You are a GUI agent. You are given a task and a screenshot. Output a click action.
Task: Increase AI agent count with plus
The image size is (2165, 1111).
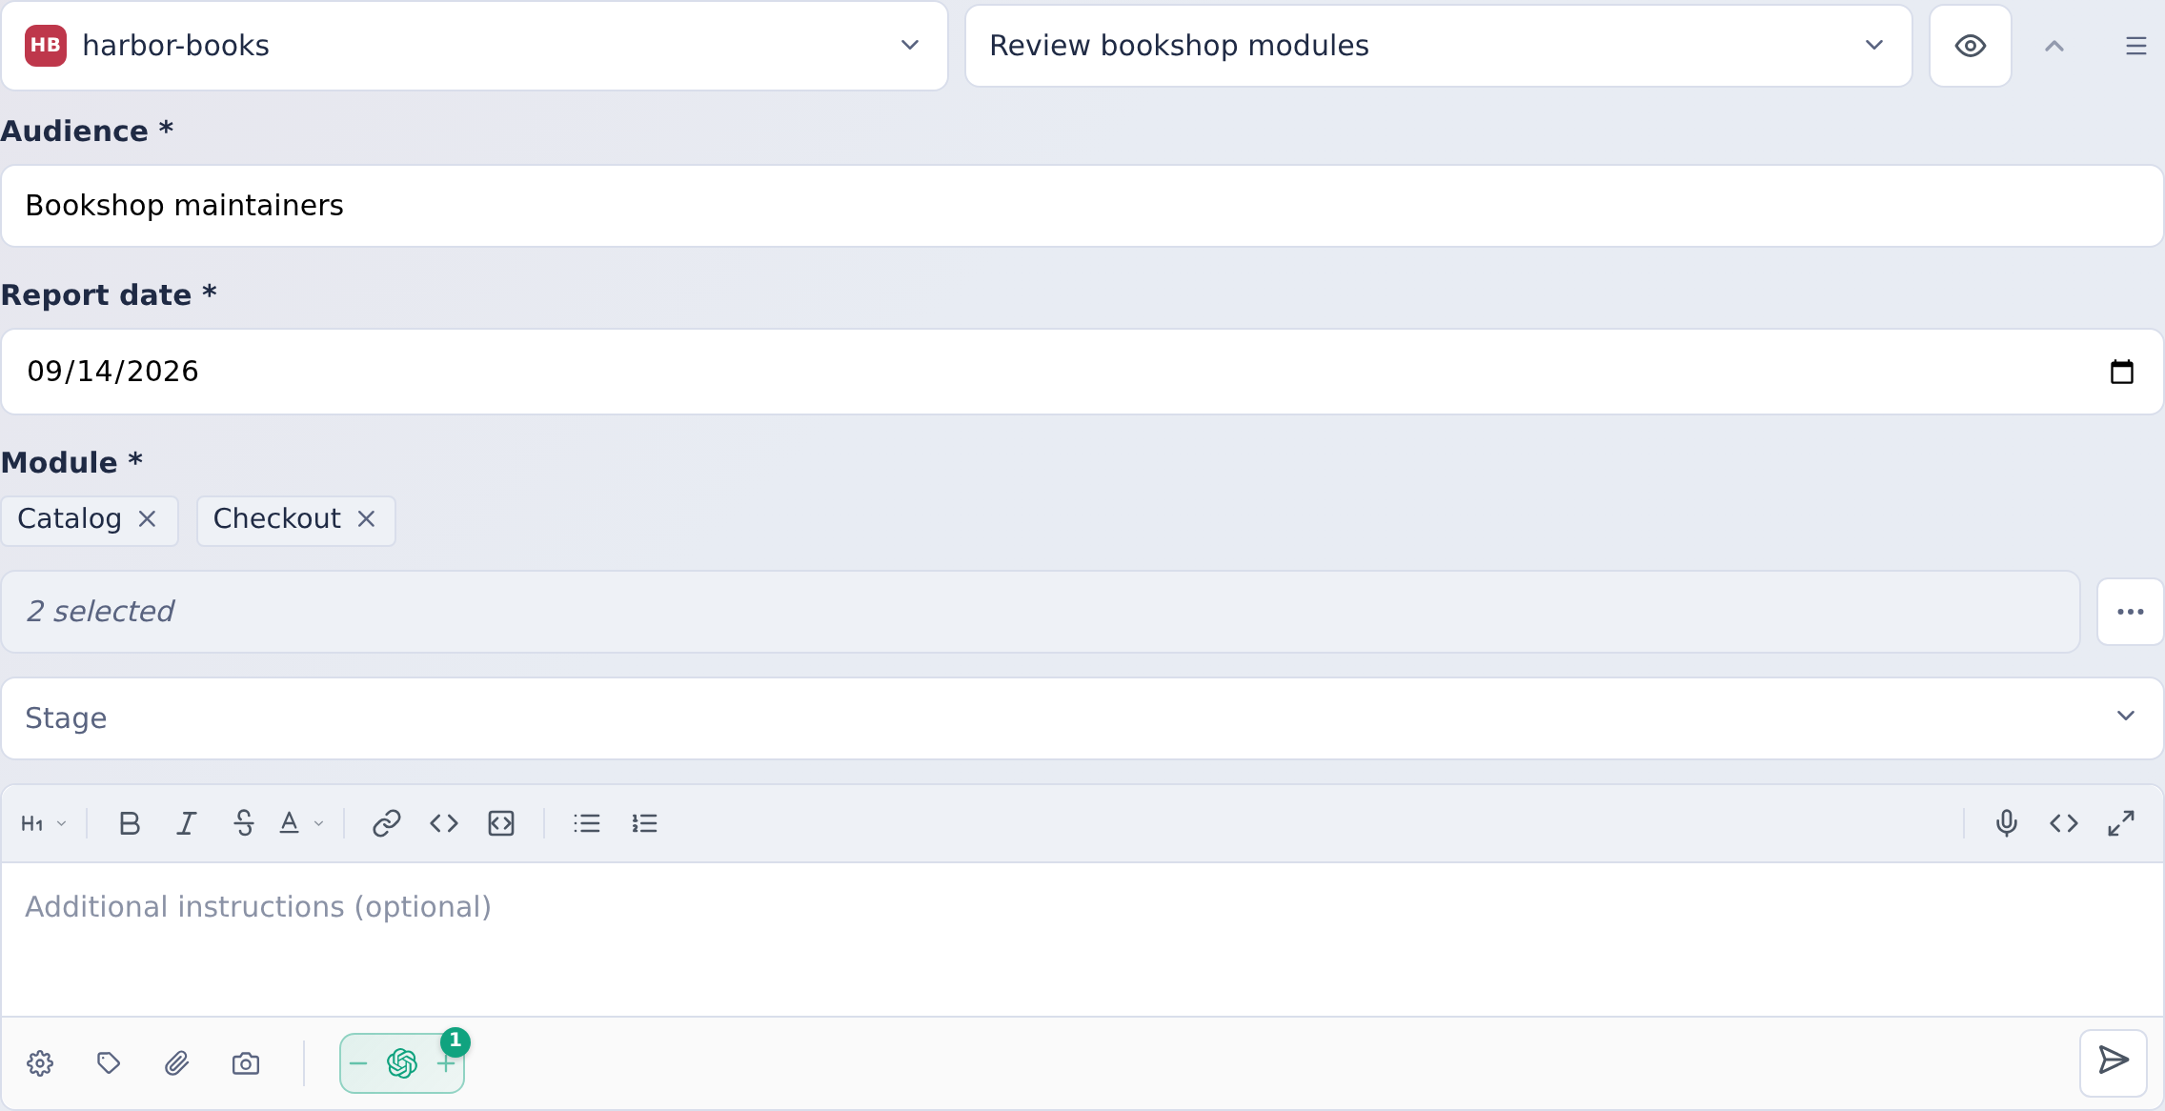click(x=446, y=1063)
